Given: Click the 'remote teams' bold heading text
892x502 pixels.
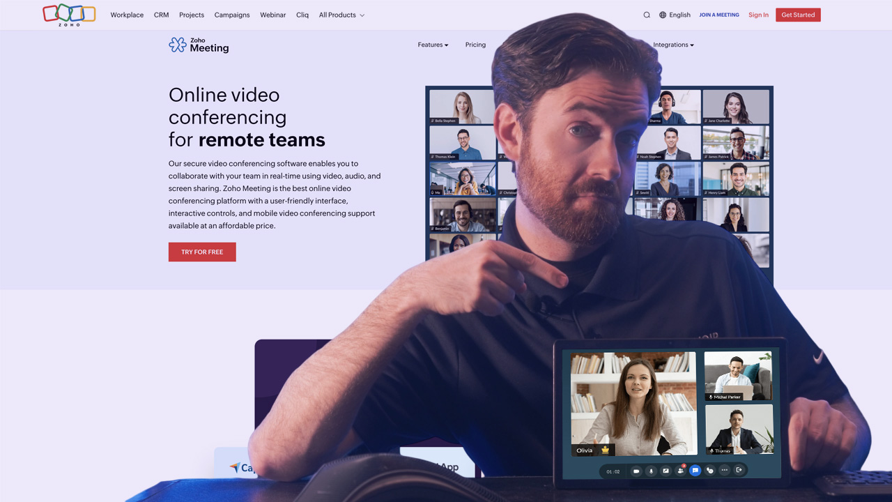Looking at the screenshot, I should 262,139.
